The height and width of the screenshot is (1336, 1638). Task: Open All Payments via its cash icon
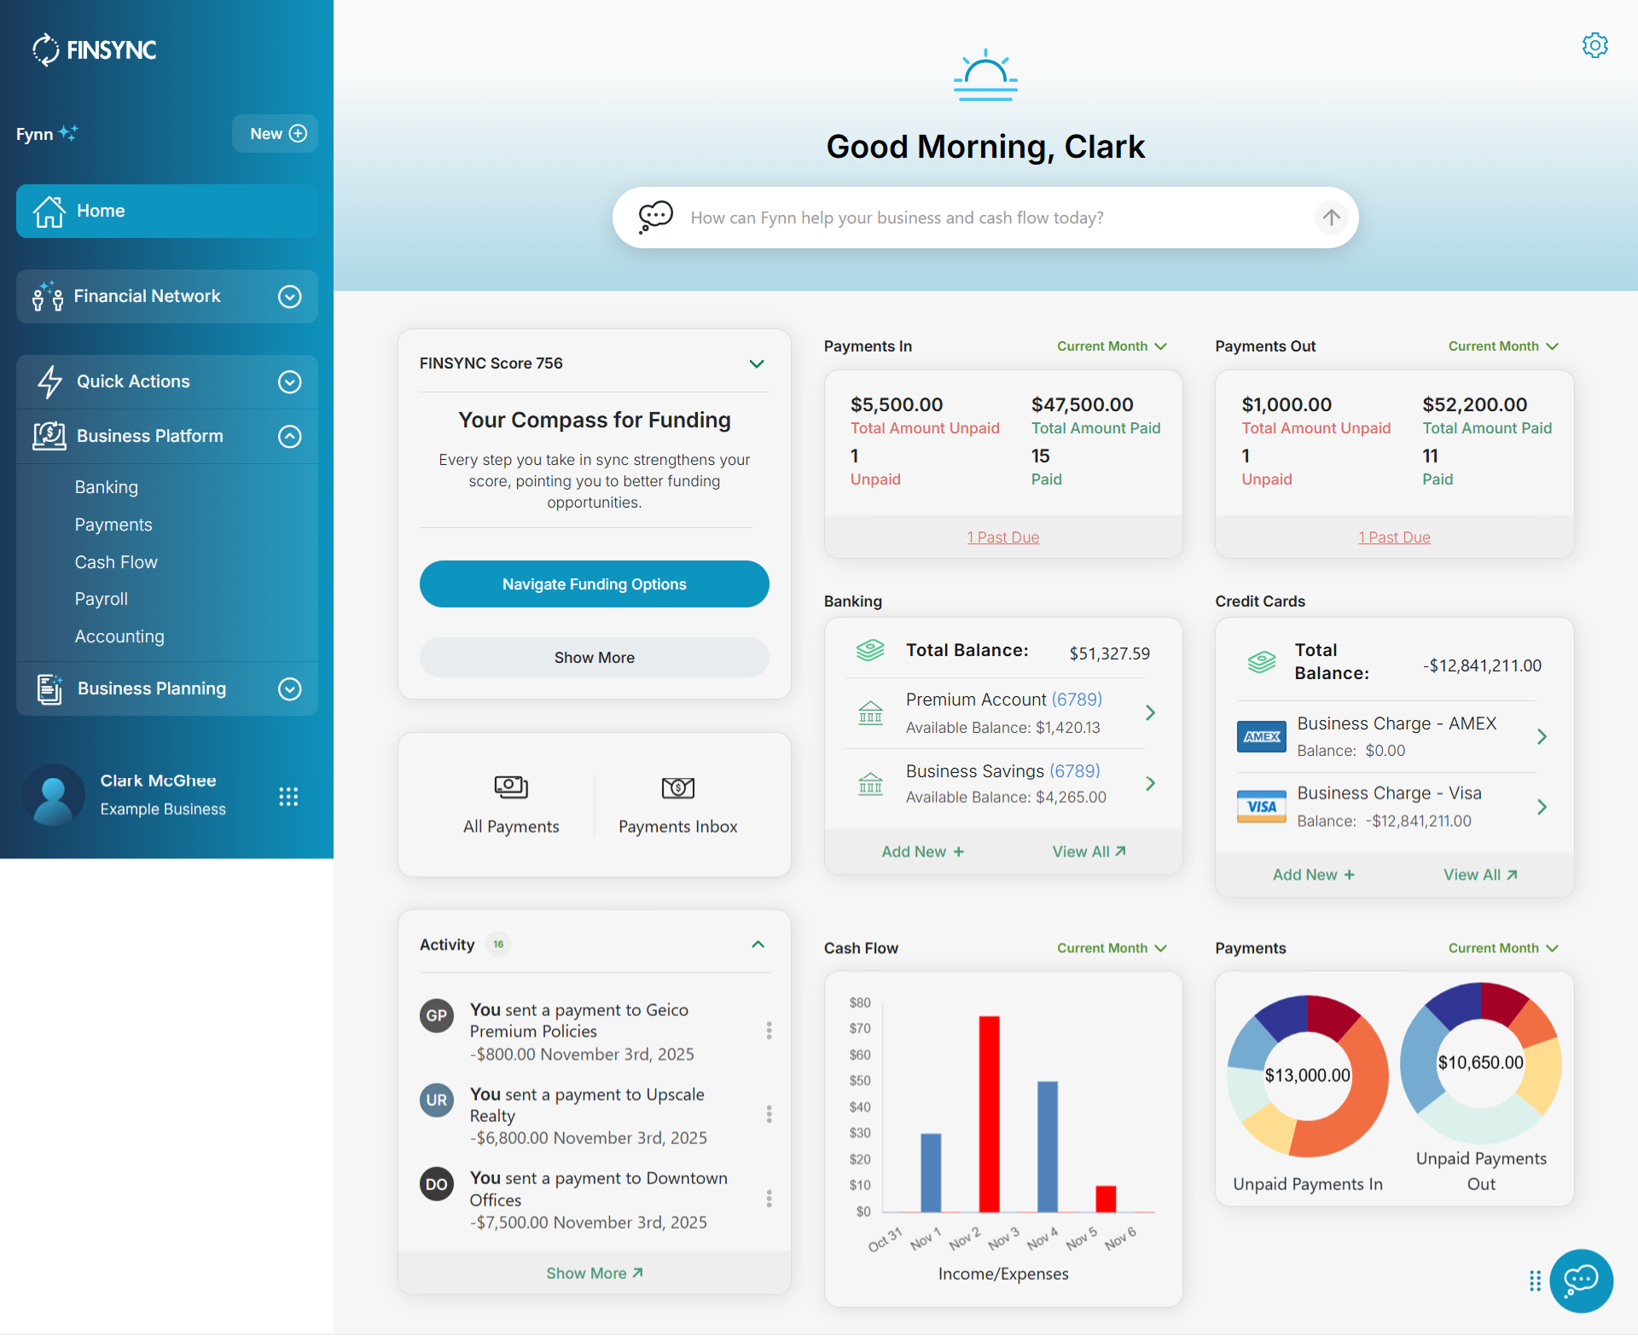[510, 787]
